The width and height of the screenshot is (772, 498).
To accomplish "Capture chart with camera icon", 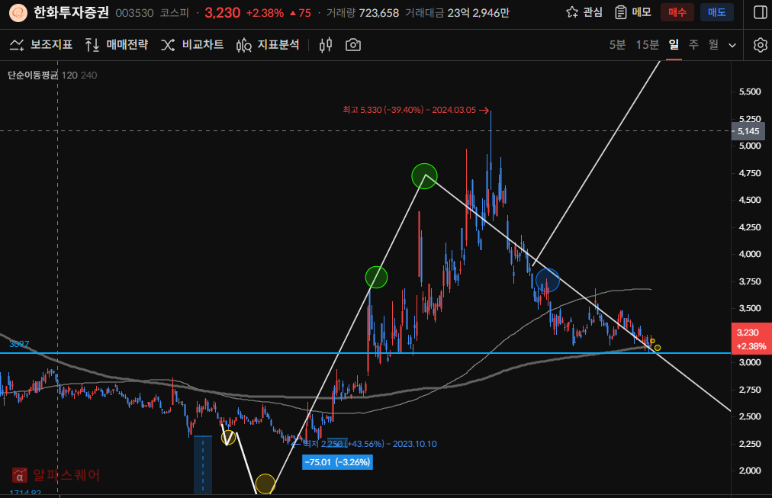I will tap(353, 45).
